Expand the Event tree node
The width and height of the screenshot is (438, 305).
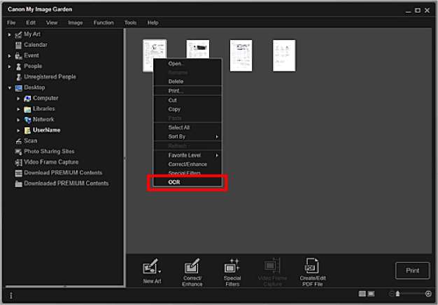(10, 55)
